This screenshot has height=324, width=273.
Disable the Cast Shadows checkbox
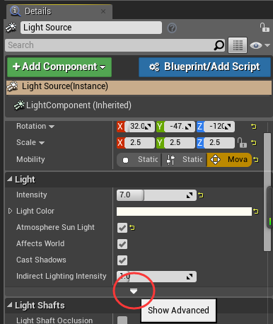coord(122,260)
